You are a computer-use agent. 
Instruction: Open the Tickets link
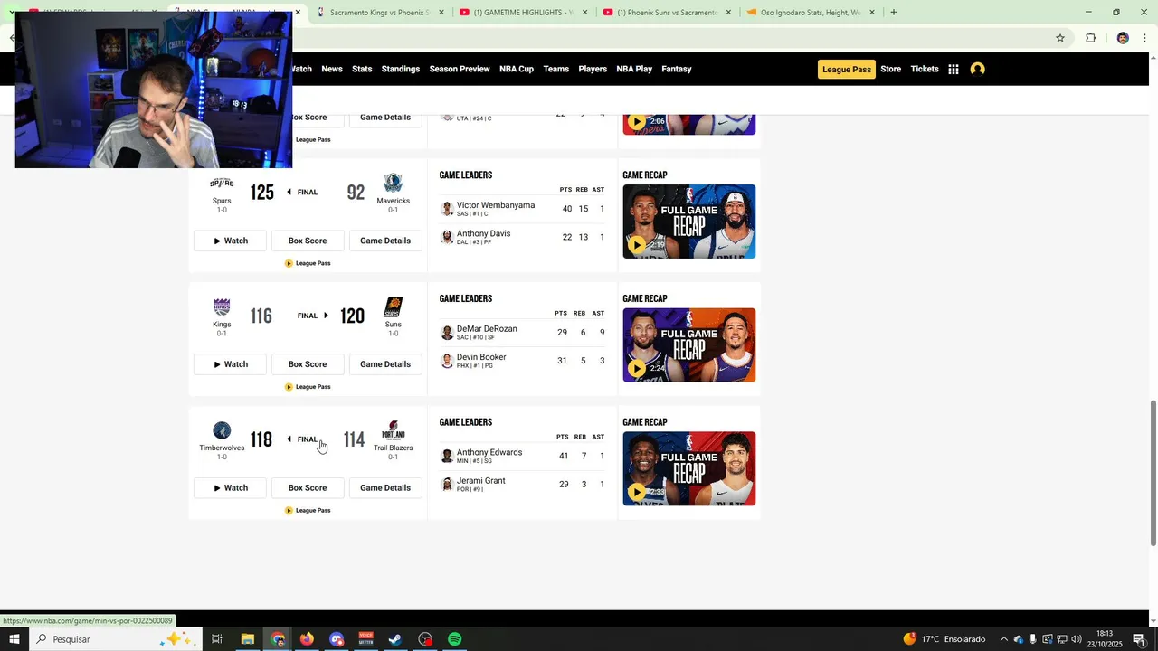point(925,69)
